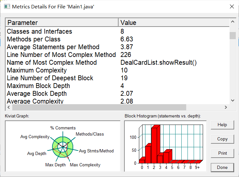Click the horizontal scrollbar left arrow
The image size is (239, 177).
pos(9,107)
